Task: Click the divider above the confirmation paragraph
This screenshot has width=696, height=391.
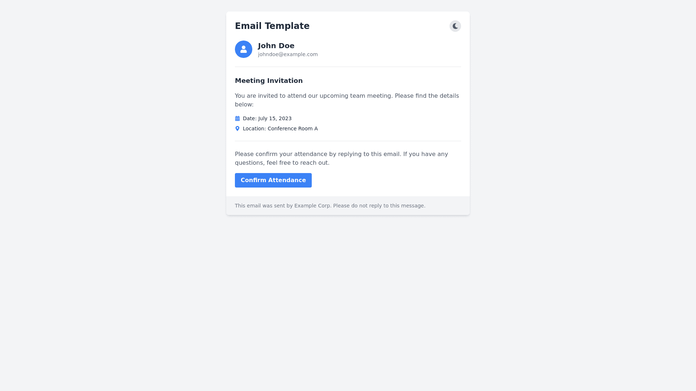Action: pos(348,141)
